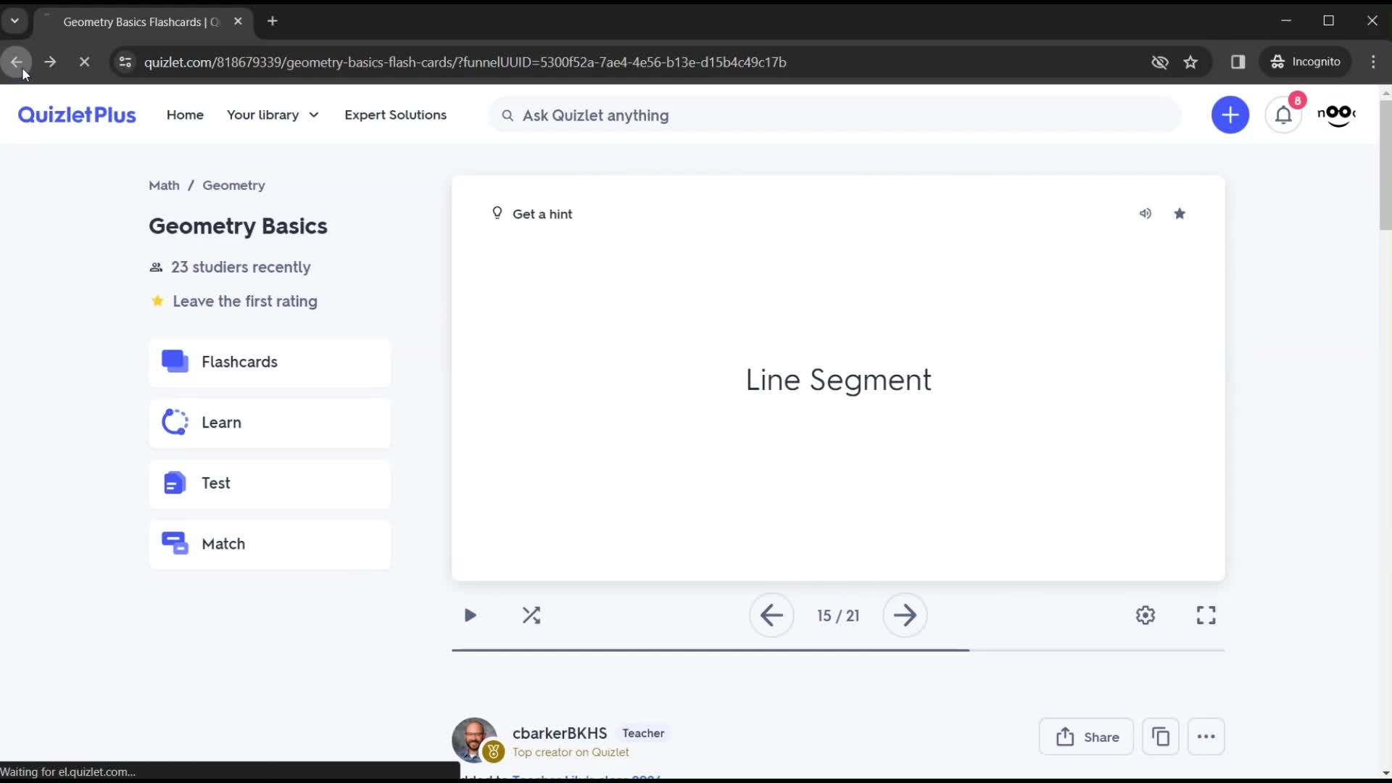Click the audio/sound icon on flashcard
The image size is (1392, 783).
(1145, 212)
